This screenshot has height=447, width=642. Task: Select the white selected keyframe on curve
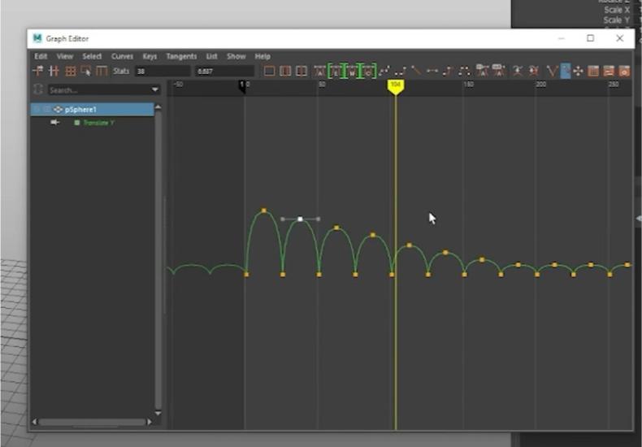[x=300, y=219]
